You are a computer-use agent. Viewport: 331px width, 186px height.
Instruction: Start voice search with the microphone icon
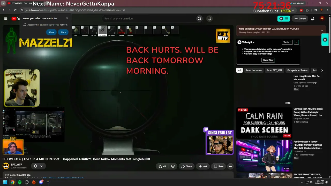[x=209, y=19]
